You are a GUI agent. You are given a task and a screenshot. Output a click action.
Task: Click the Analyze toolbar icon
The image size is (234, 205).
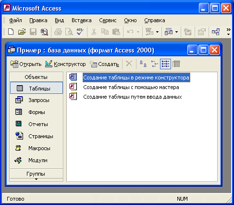pos(169,32)
